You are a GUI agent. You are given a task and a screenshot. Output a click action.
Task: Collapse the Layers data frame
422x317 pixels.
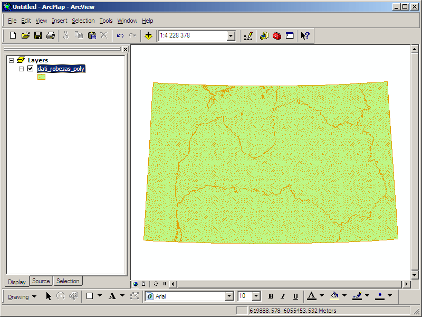11,60
